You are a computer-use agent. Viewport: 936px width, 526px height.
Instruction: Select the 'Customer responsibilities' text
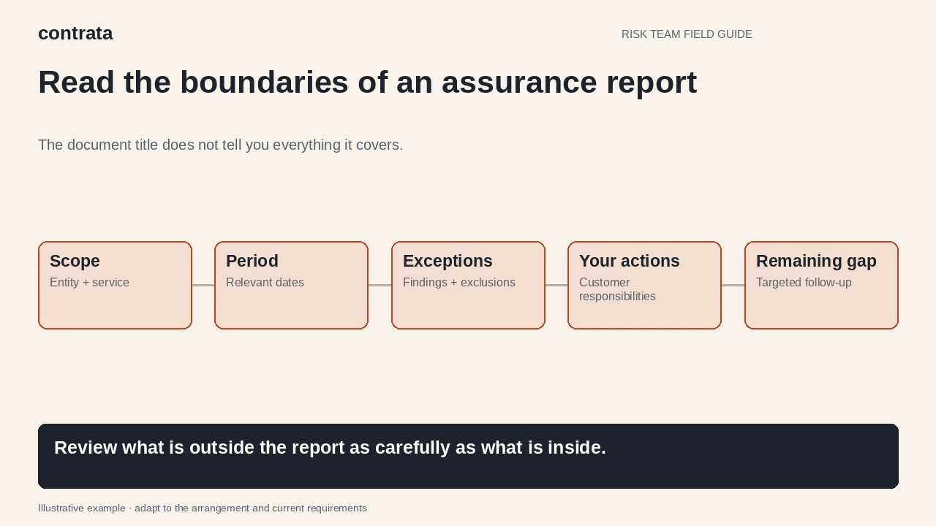coord(617,289)
